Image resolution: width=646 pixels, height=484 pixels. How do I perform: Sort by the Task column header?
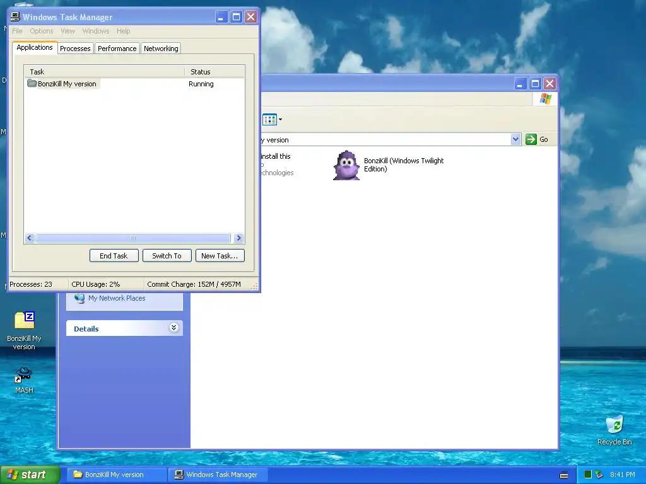[x=105, y=72]
